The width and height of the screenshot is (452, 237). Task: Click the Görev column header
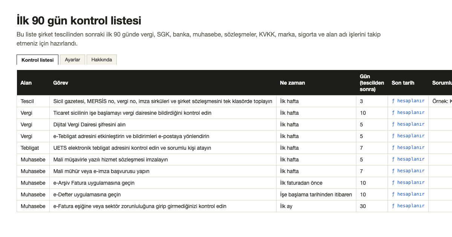163,83
